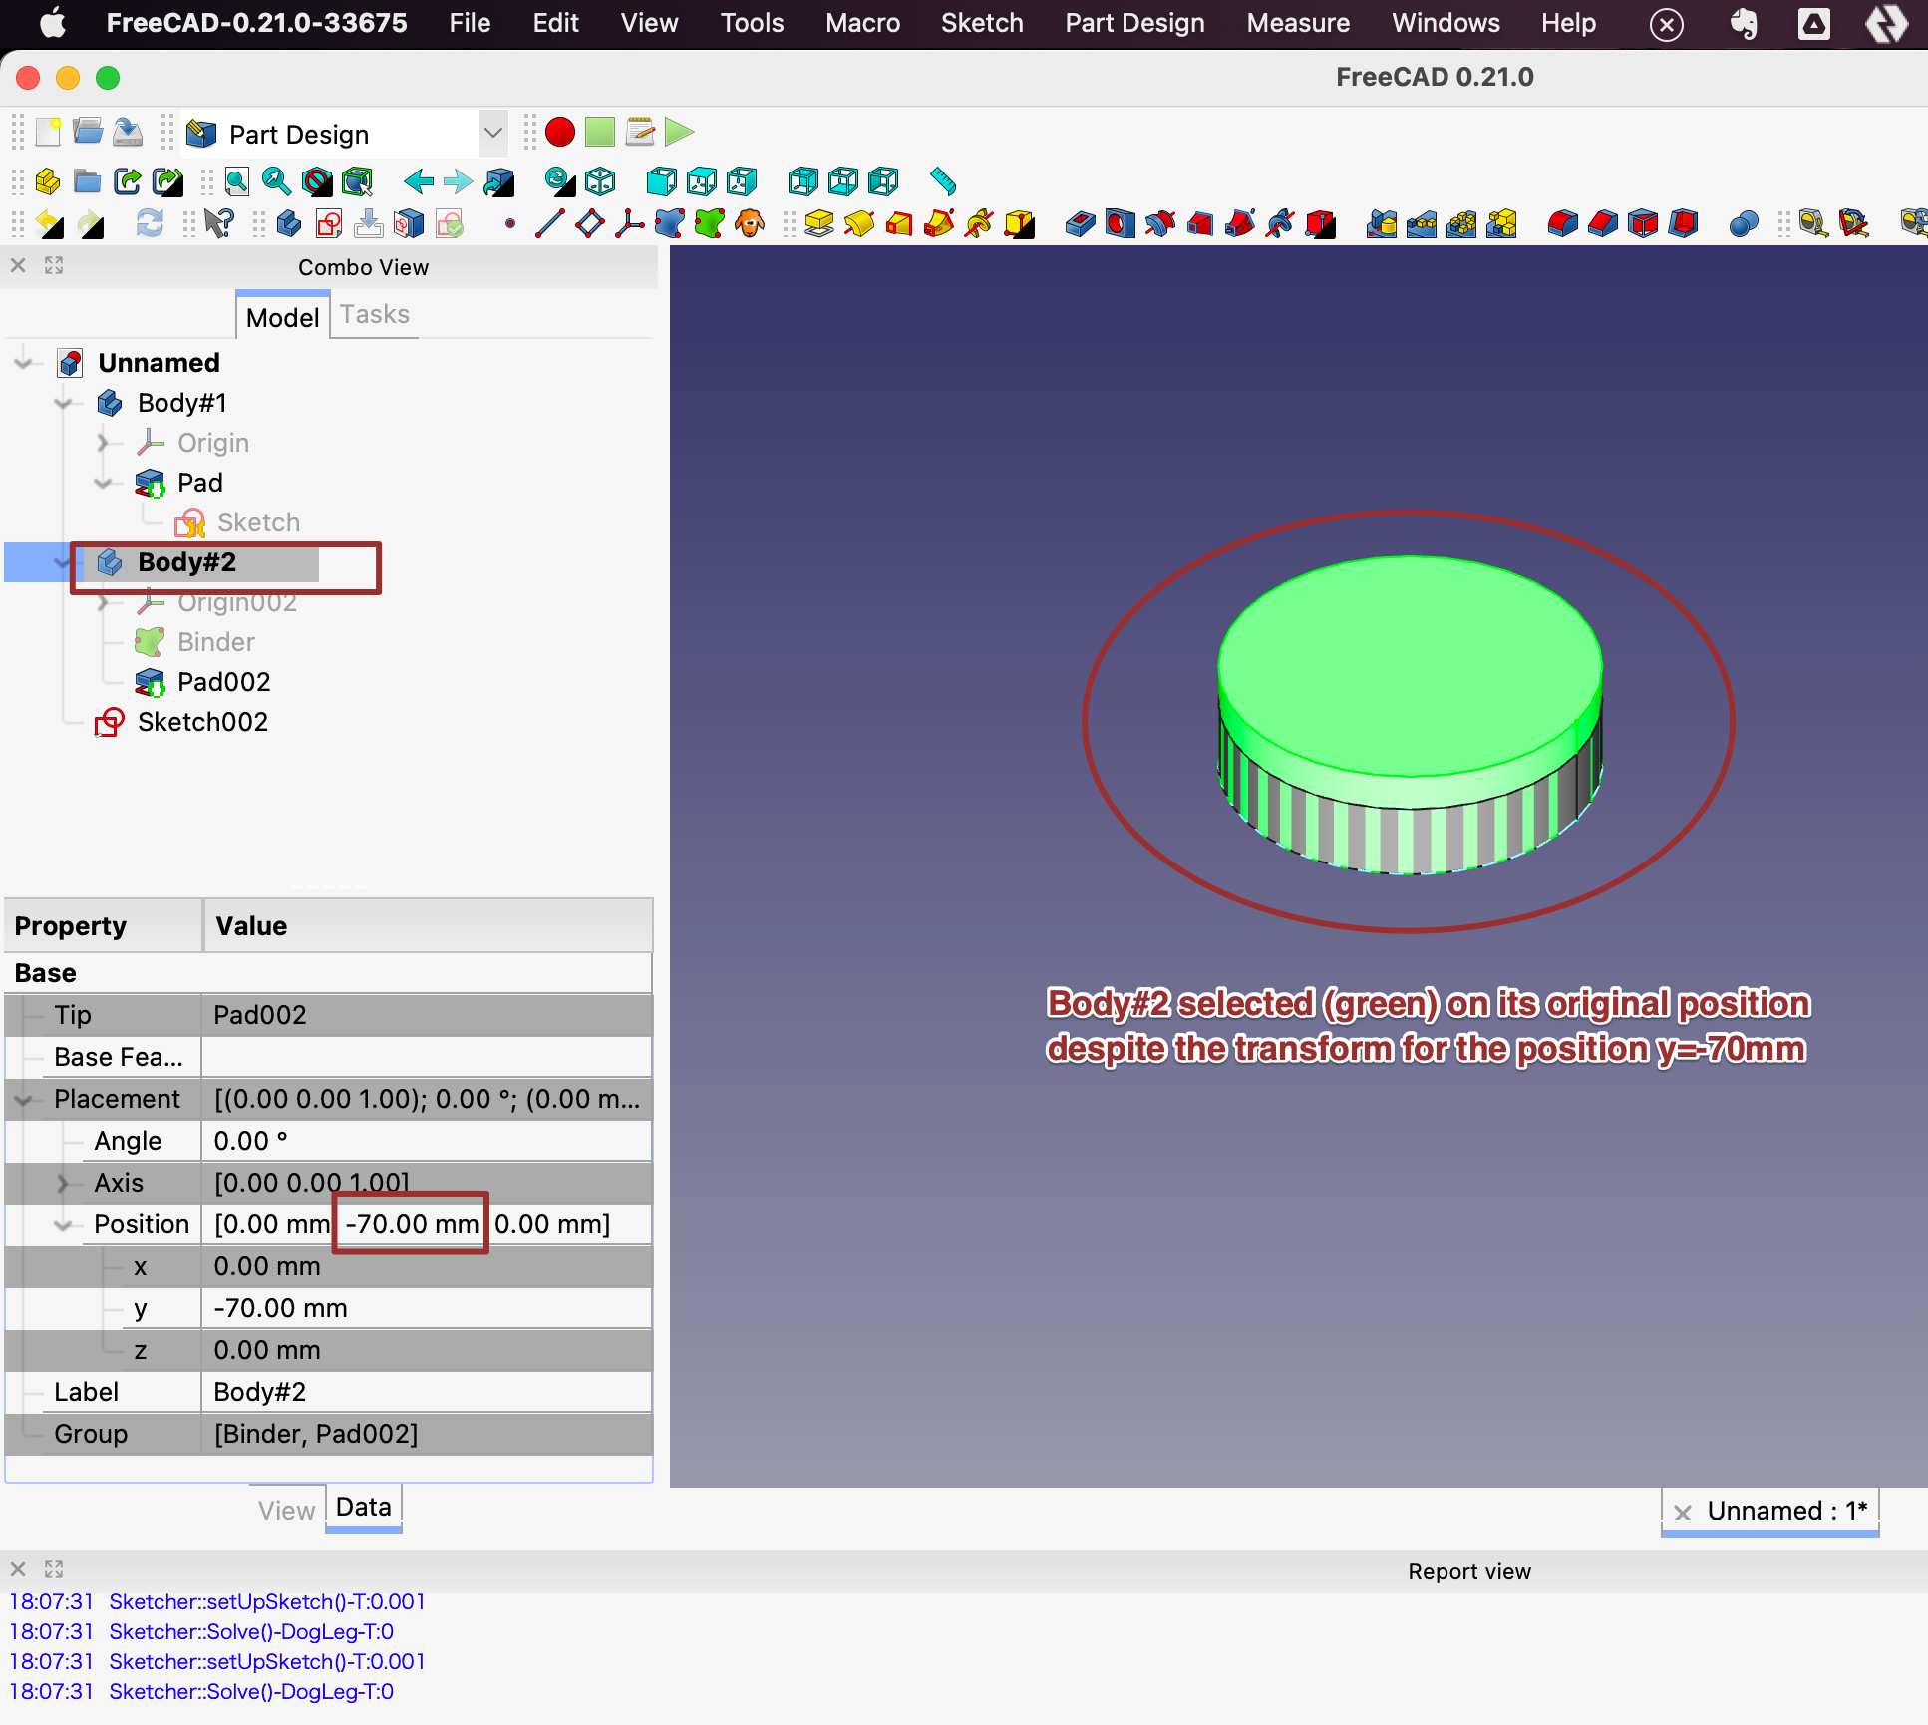The height and width of the screenshot is (1725, 1928).
Task: Start macro recording
Action: click(x=560, y=131)
